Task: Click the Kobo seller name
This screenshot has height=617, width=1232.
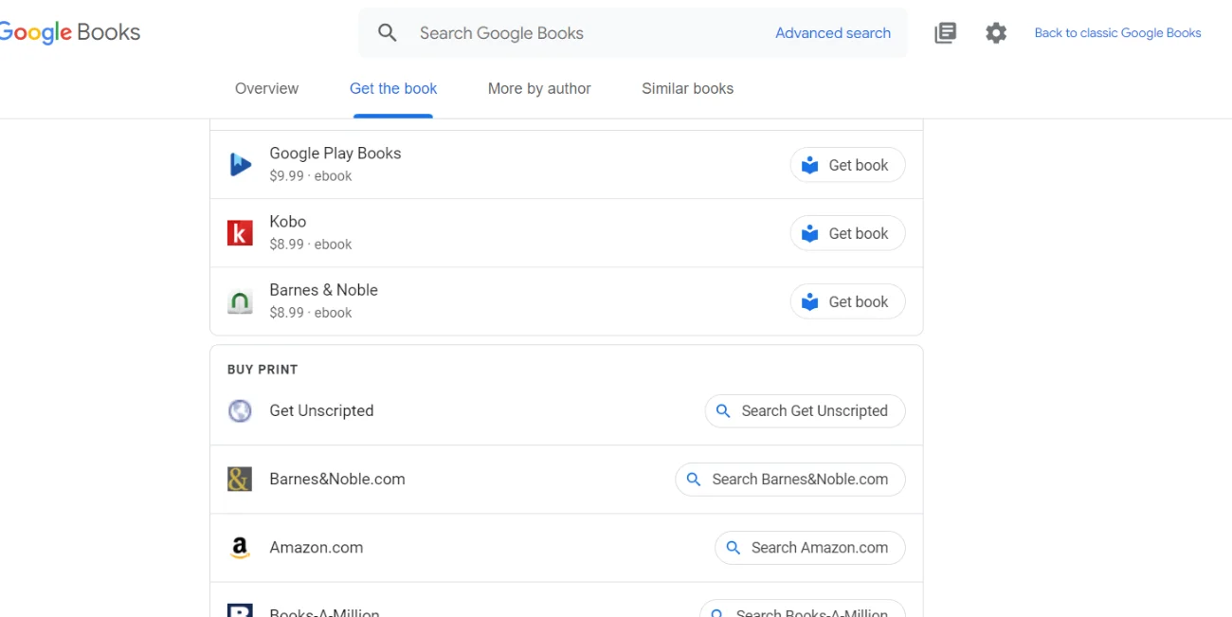Action: coord(288,222)
